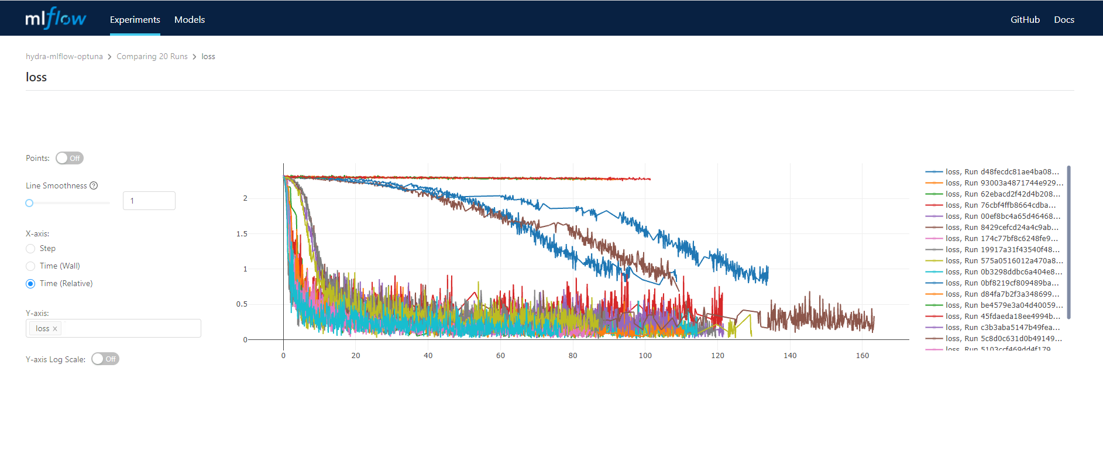
Task: Toggle legend trace Run 8429cefcd24a4c9ab
Action: [x=992, y=227]
